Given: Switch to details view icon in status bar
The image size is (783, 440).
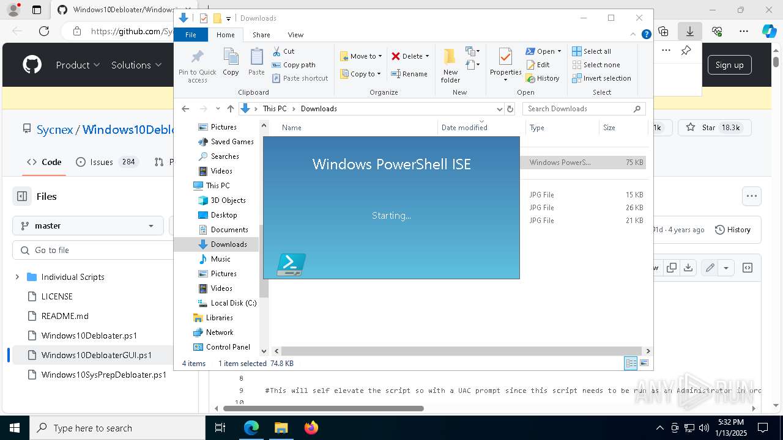Looking at the screenshot, I should [631, 364].
